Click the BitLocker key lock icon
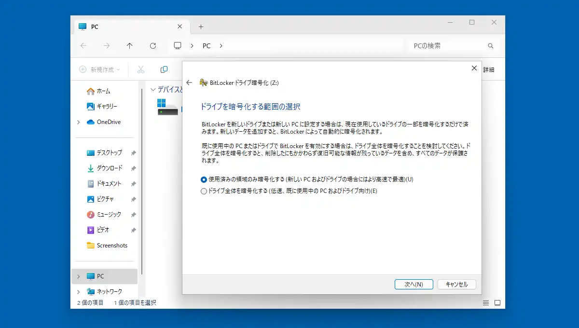Image resolution: width=579 pixels, height=328 pixels. pyautogui.click(x=204, y=82)
